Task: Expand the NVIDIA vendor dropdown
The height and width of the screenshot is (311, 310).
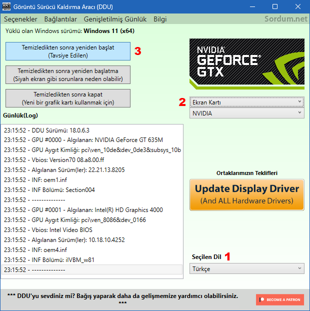Action: pos(246,113)
